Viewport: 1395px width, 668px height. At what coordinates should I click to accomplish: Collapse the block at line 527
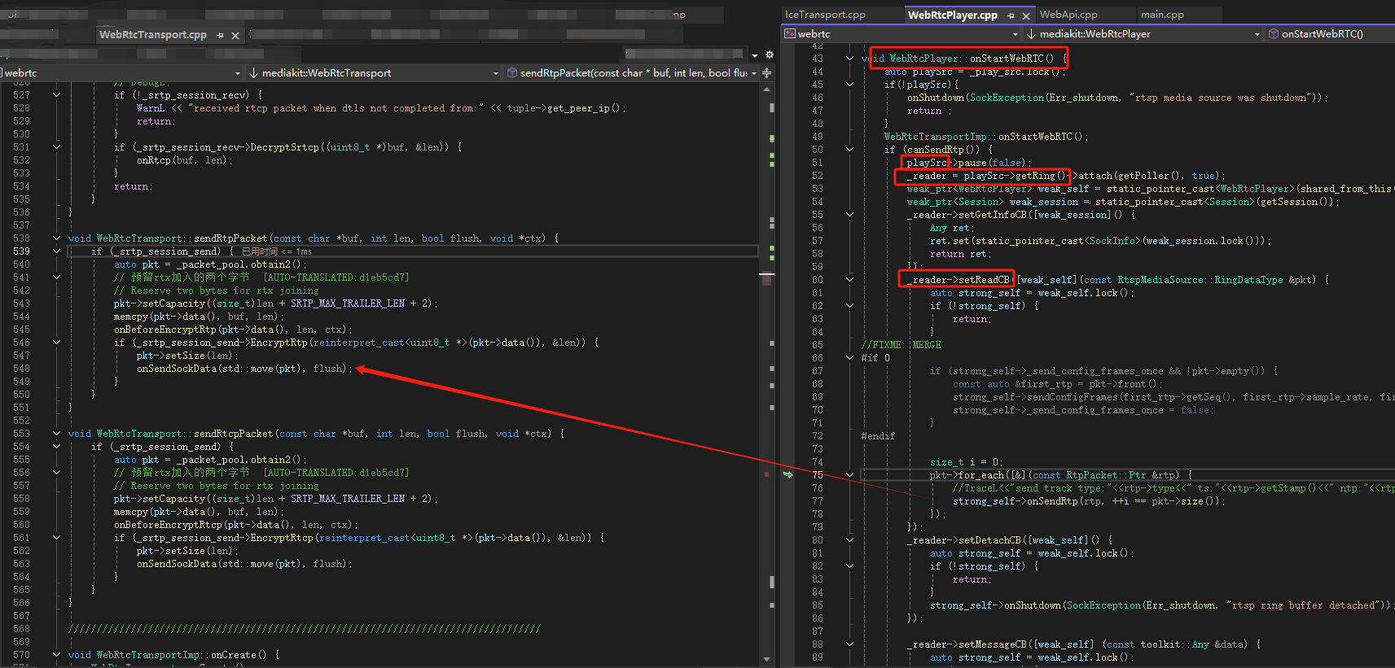click(x=56, y=95)
